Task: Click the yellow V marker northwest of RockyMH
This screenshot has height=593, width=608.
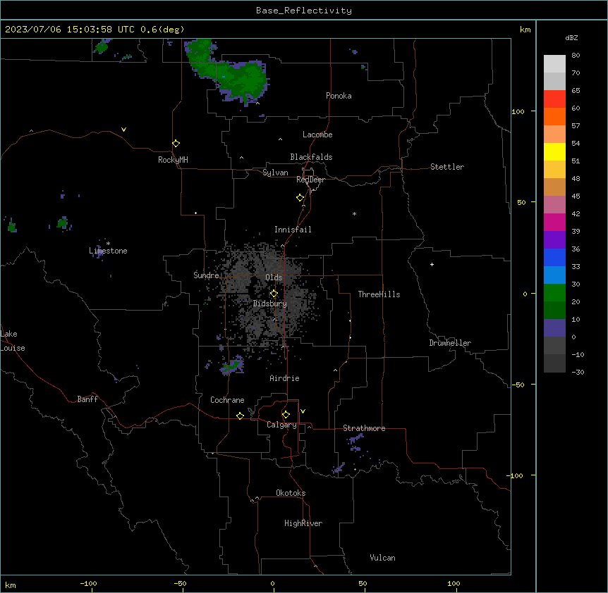Action: [x=123, y=130]
